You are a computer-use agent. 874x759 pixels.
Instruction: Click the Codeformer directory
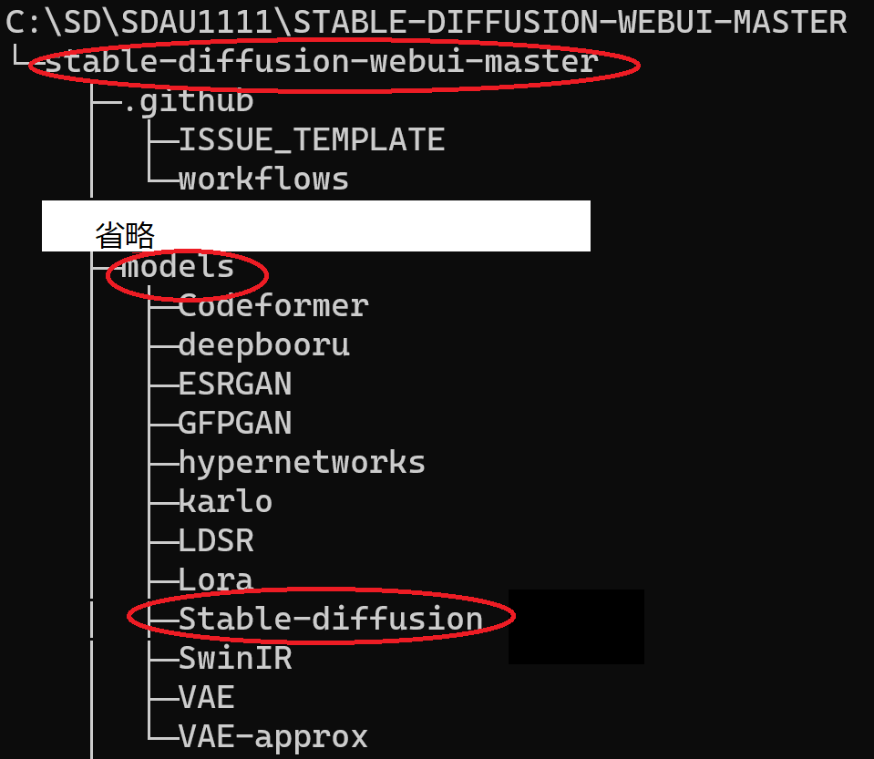pyautogui.click(x=273, y=305)
